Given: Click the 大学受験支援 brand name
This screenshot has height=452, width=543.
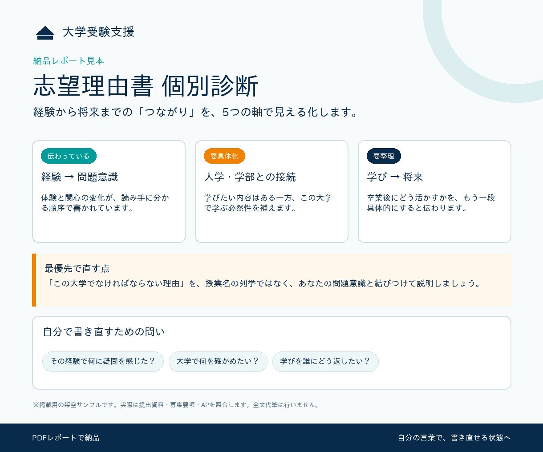Looking at the screenshot, I should [98, 32].
